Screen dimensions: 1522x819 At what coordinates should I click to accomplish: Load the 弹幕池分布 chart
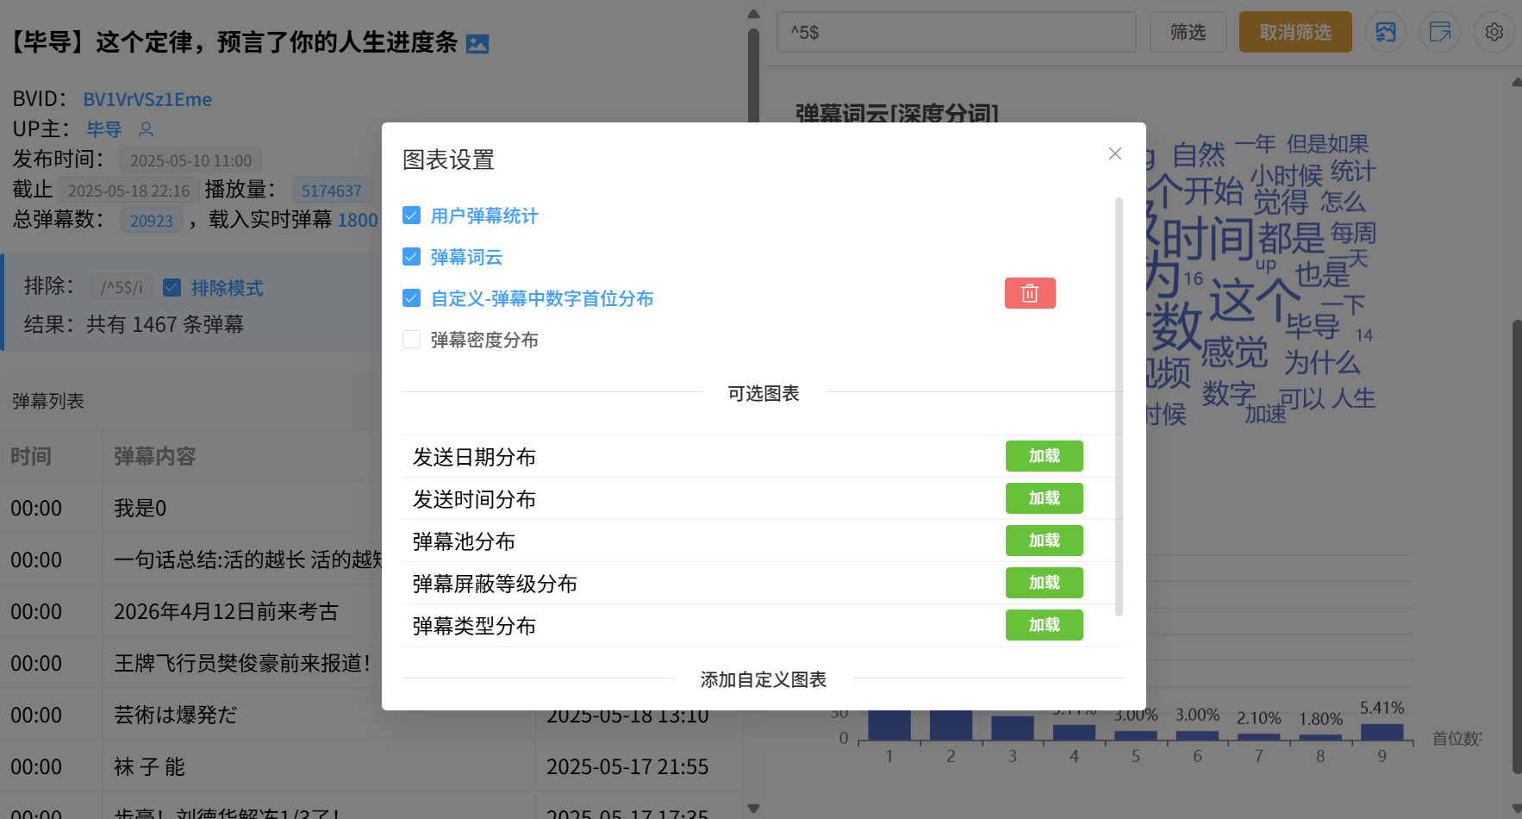tap(1044, 541)
